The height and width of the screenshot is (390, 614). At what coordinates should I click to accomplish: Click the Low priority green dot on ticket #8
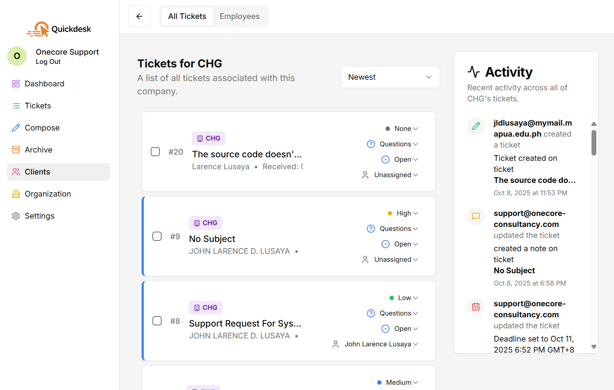pos(392,298)
